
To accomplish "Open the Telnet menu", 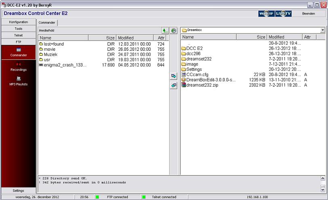I will click(x=19, y=35).
